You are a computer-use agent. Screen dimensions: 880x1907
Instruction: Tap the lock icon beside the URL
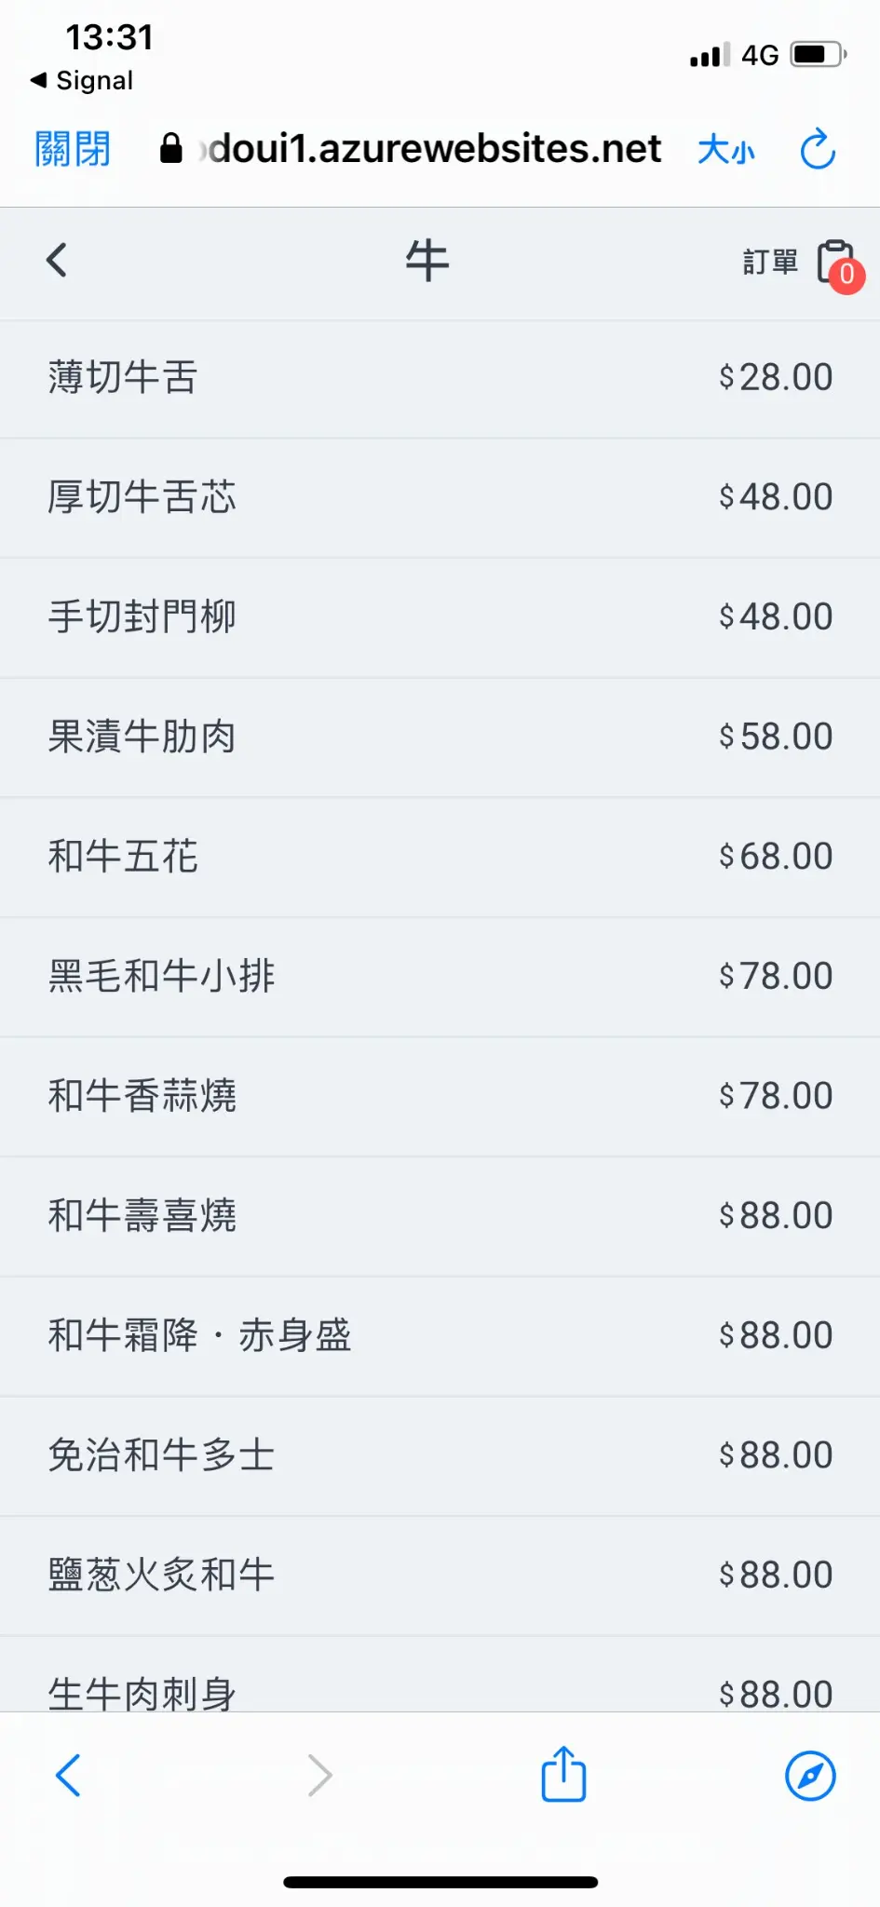click(x=171, y=148)
